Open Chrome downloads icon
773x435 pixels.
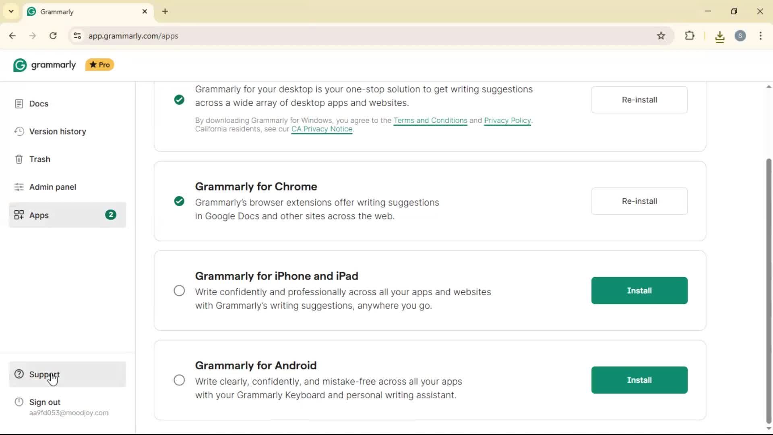click(x=720, y=37)
